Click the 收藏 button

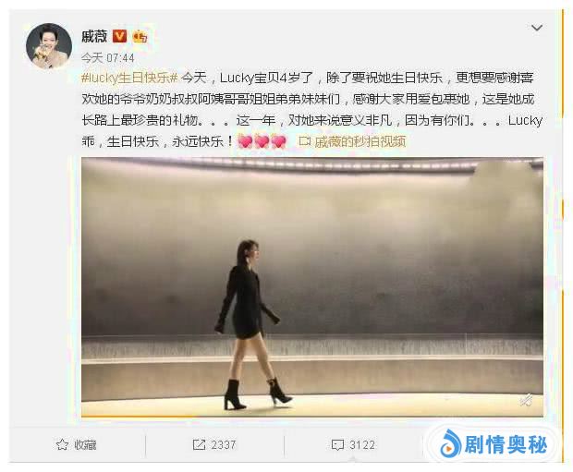point(77,444)
